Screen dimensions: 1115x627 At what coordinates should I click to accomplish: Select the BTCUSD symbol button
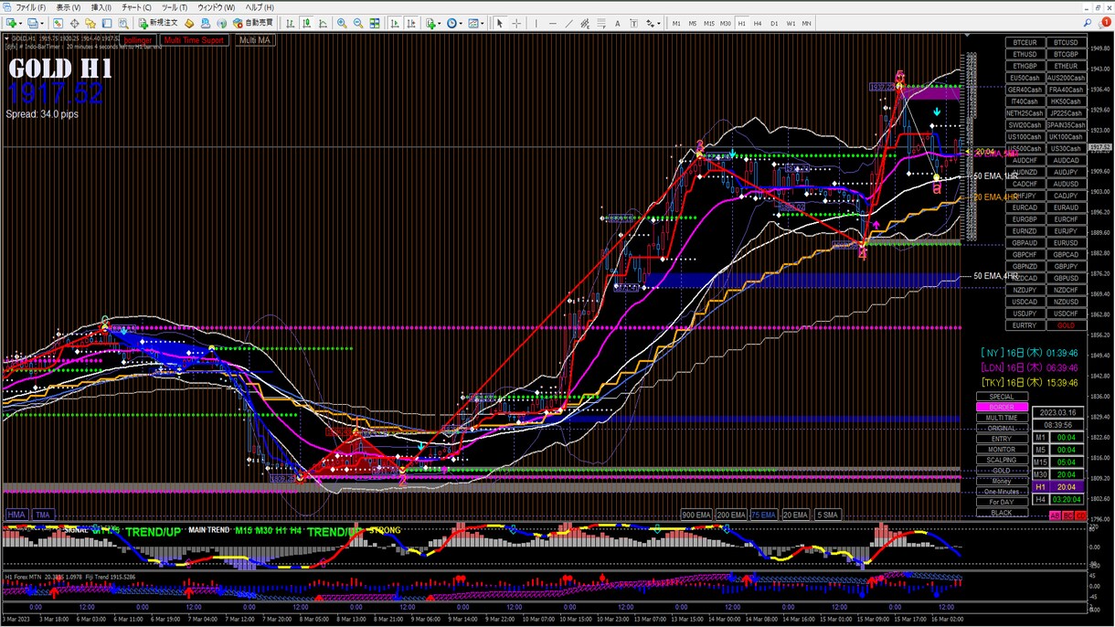coord(1066,42)
